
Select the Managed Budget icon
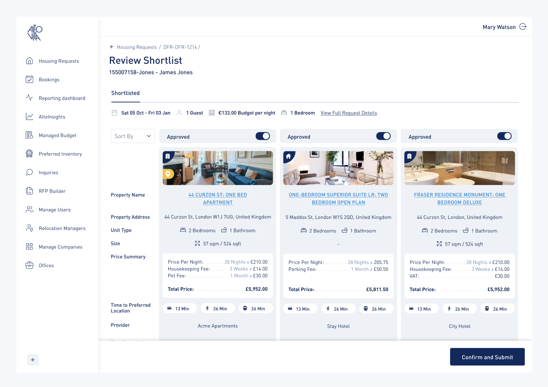(x=29, y=135)
